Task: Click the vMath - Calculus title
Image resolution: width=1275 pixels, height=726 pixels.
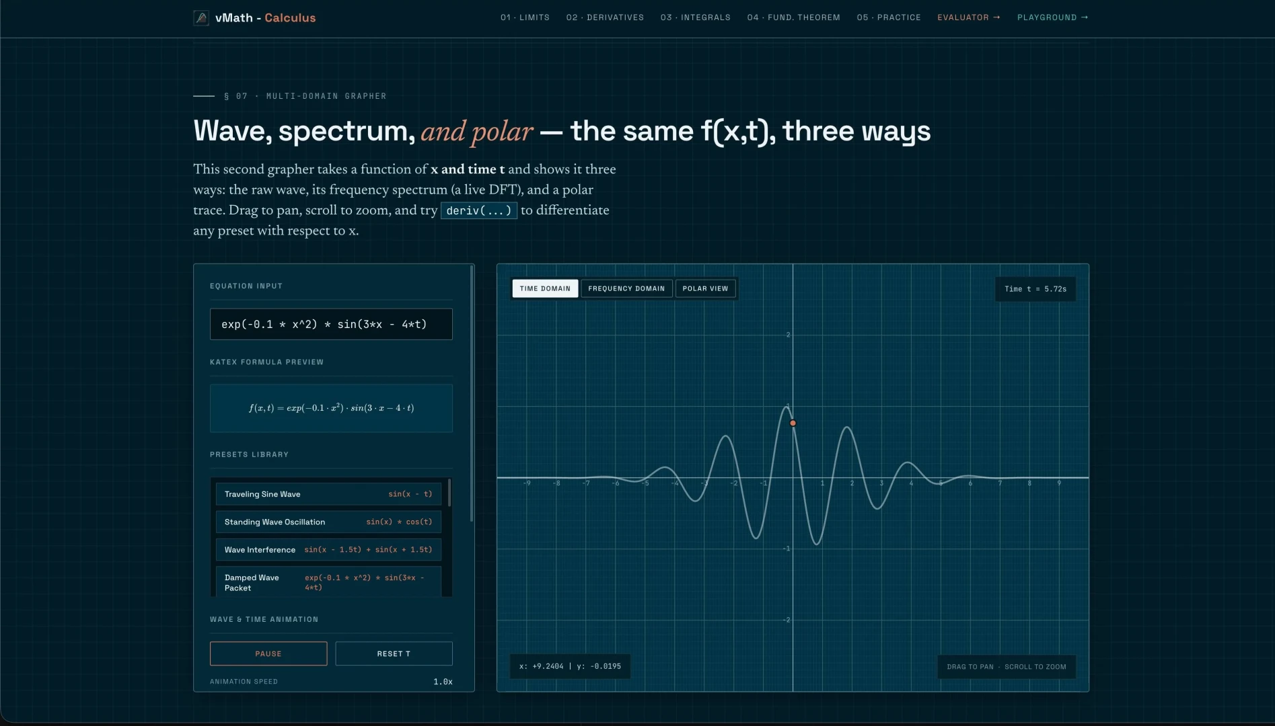Action: 265,17
